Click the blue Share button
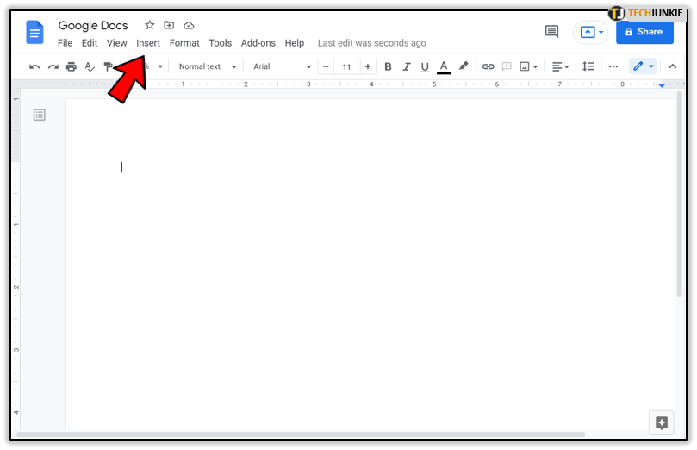Image resolution: width=697 pixels, height=450 pixels. (644, 32)
